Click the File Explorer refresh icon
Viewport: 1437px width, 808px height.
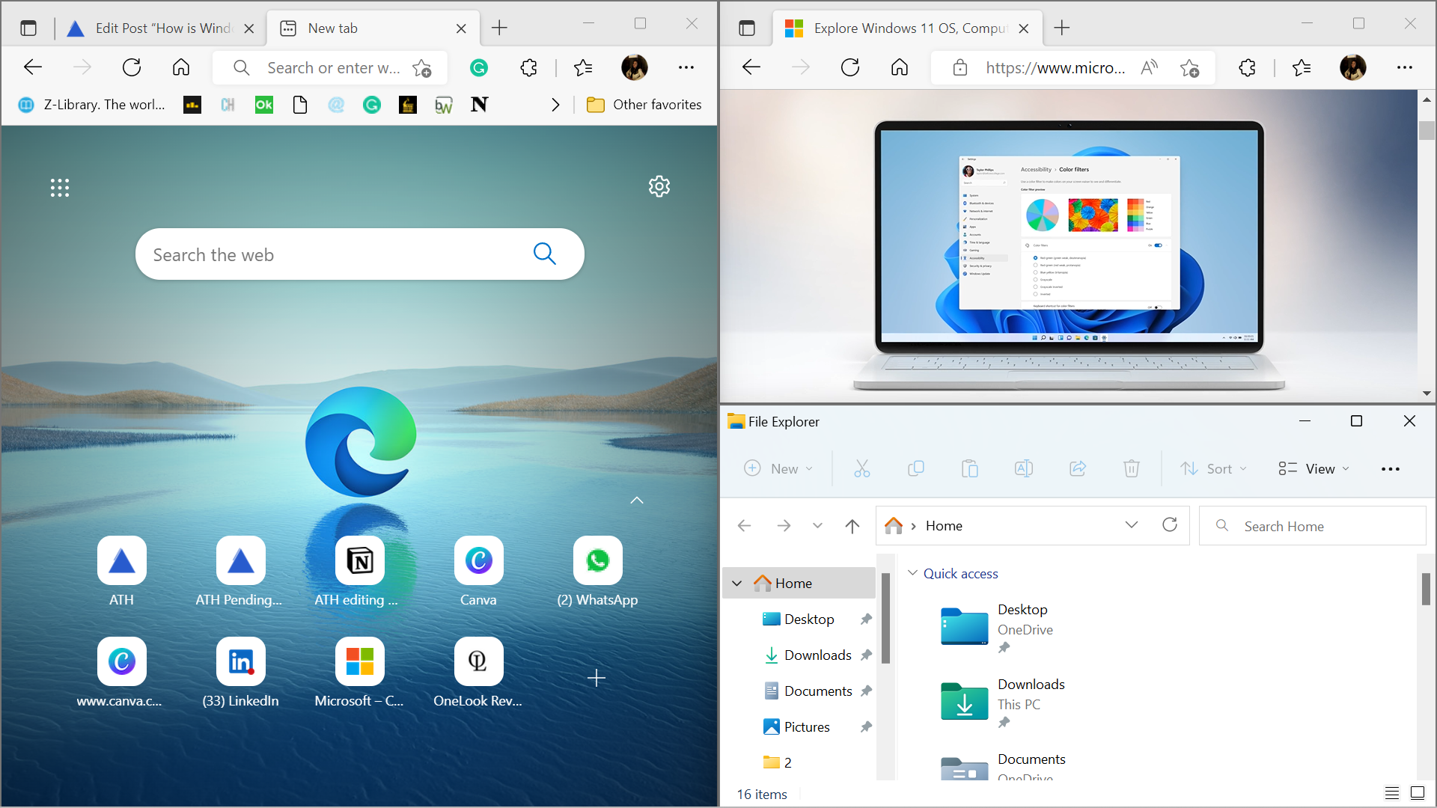tap(1170, 525)
